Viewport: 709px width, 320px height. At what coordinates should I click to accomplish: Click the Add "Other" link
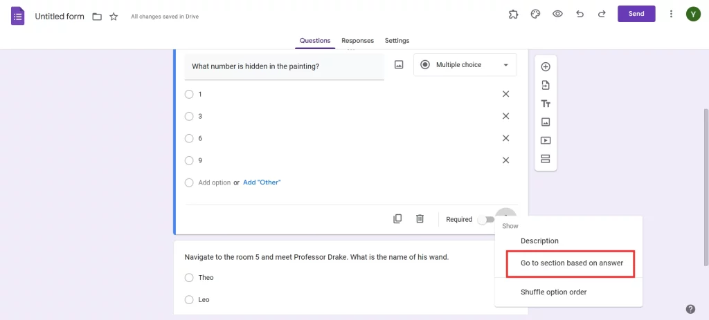coord(262,182)
